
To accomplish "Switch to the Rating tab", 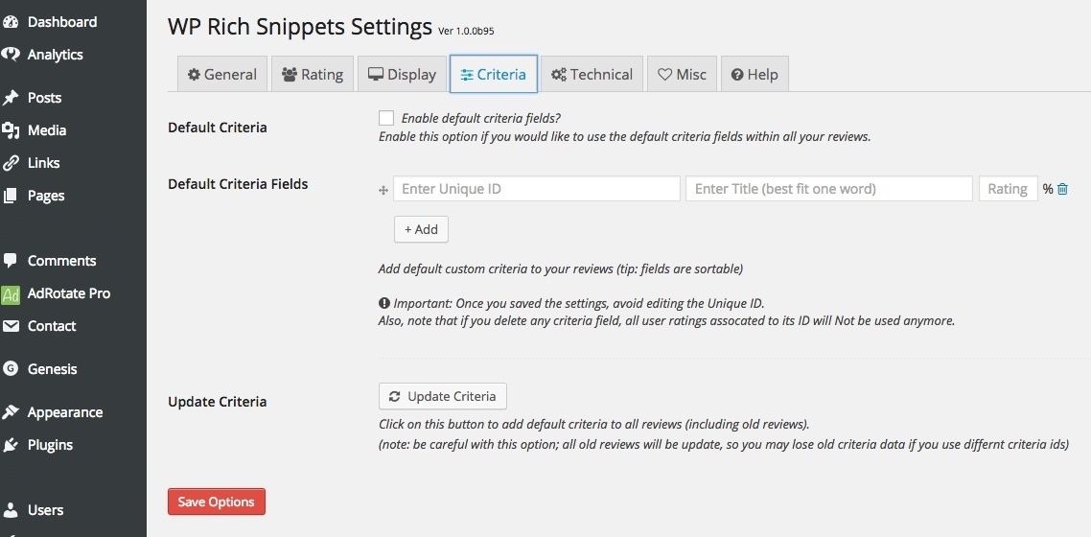I will [x=313, y=74].
